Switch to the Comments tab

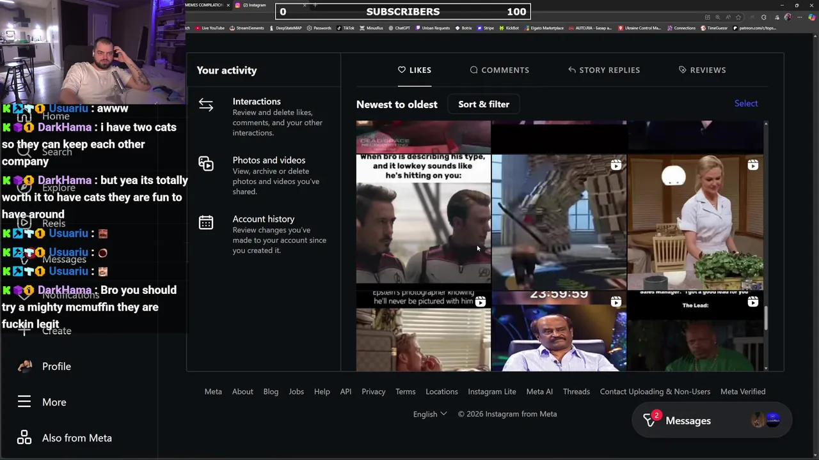[499, 70]
